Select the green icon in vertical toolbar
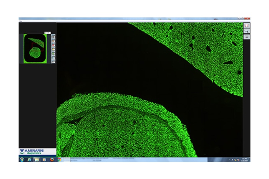The height and width of the screenshot is (179, 269). 53,53
